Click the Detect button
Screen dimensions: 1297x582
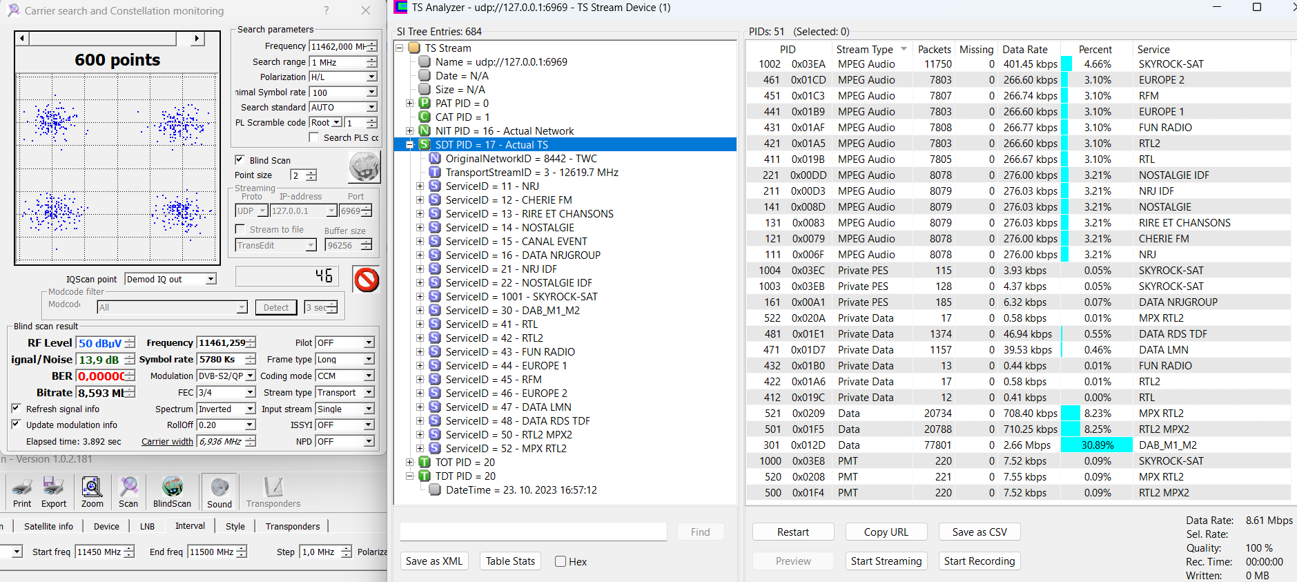pyautogui.click(x=276, y=307)
